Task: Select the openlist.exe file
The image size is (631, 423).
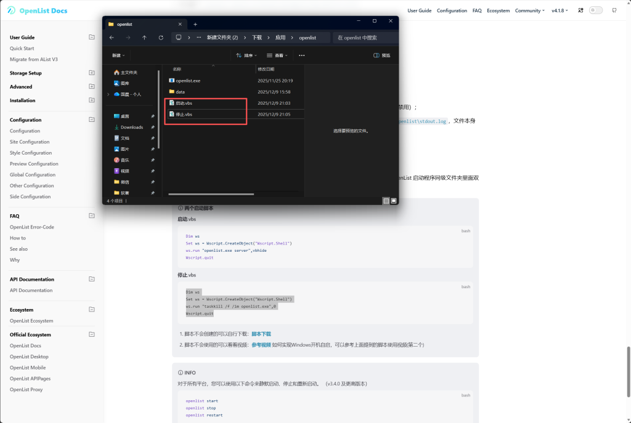Action: pos(187,81)
